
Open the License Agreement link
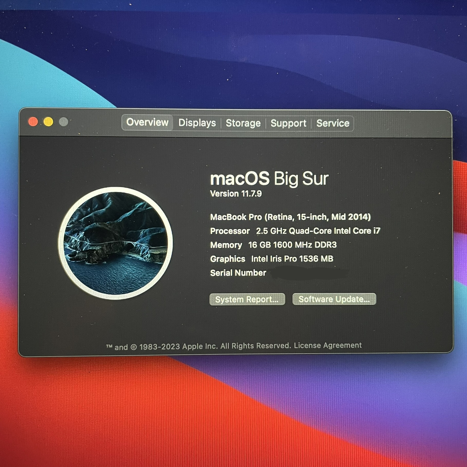pyautogui.click(x=328, y=345)
